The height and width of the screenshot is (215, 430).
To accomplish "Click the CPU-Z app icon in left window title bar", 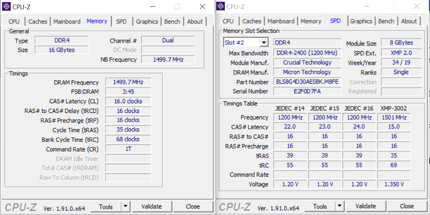I will pos(6,6).
